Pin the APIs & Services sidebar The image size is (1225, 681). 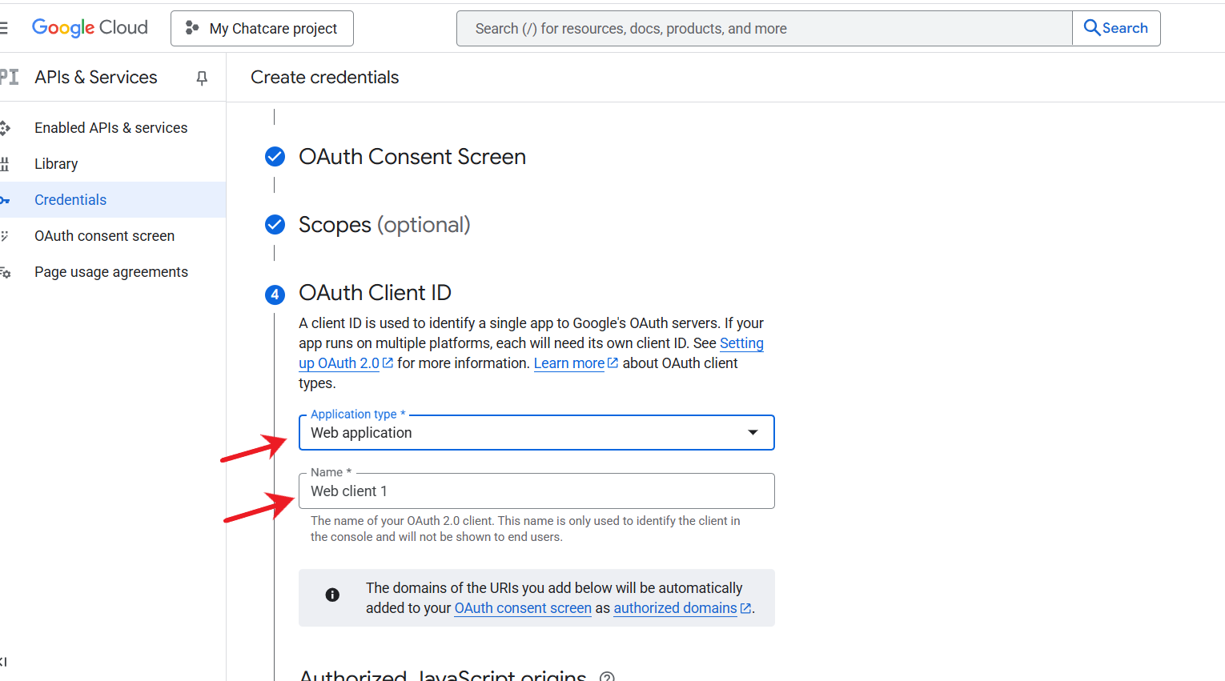[202, 78]
